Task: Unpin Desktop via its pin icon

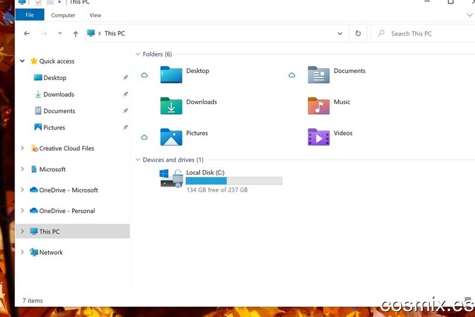Action: 125,78
